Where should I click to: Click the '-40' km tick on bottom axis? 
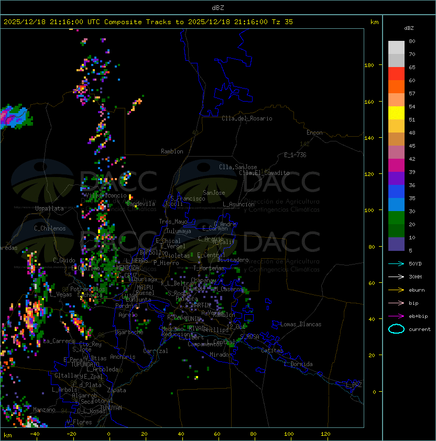35,434
